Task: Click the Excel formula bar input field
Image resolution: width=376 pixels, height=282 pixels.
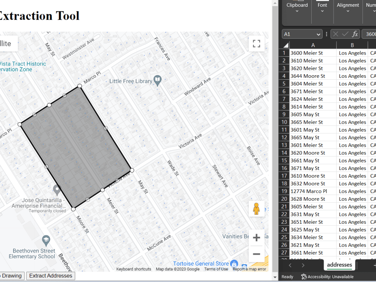Action: [x=369, y=34]
